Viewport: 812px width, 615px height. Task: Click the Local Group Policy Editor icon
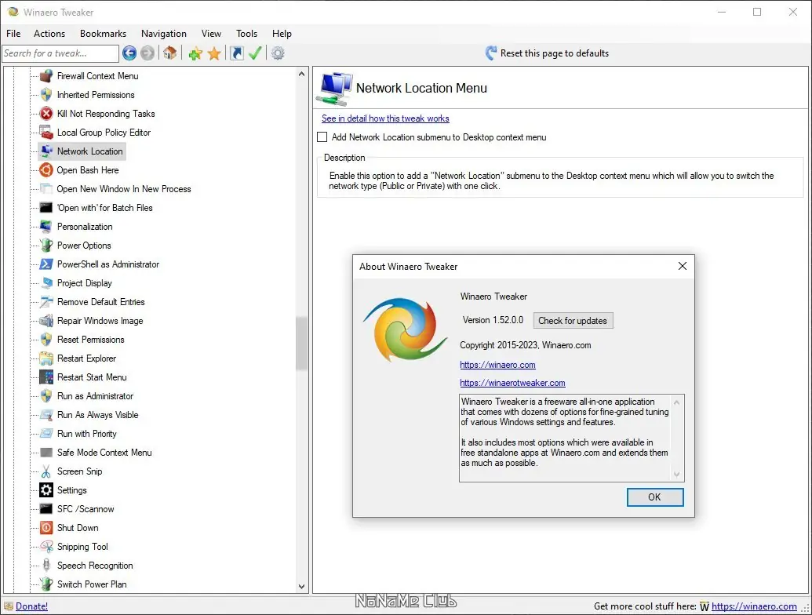(x=46, y=133)
